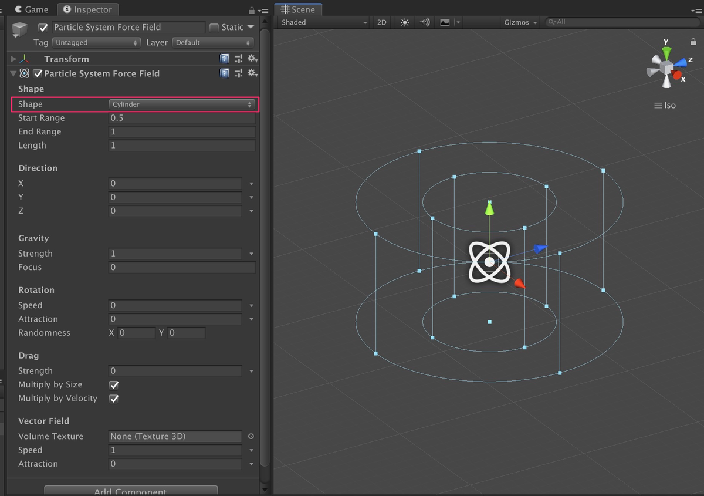Open Particle System Force Field help icon
The image size is (704, 496).
tap(225, 73)
